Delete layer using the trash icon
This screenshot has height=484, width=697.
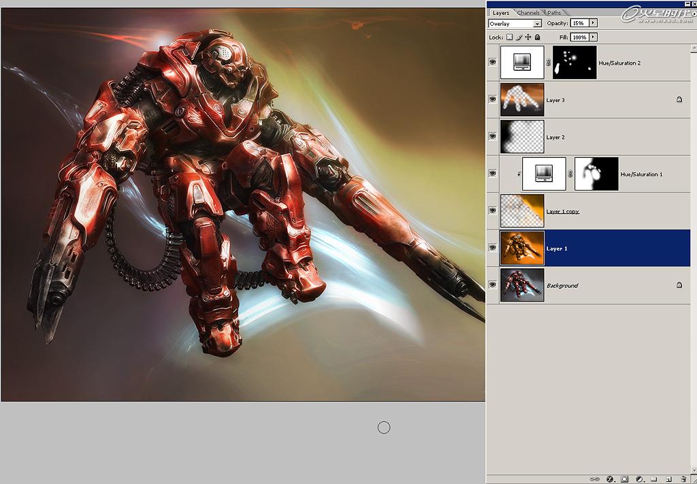[683, 479]
